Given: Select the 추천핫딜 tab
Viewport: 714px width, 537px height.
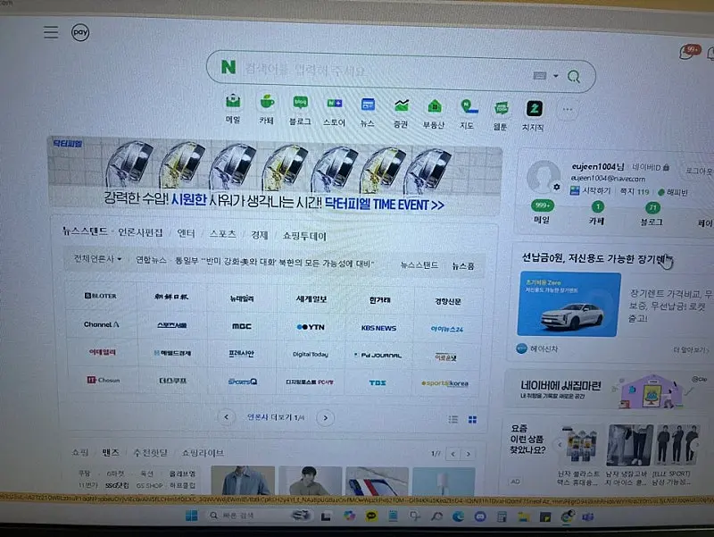Looking at the screenshot, I should coord(150,453).
